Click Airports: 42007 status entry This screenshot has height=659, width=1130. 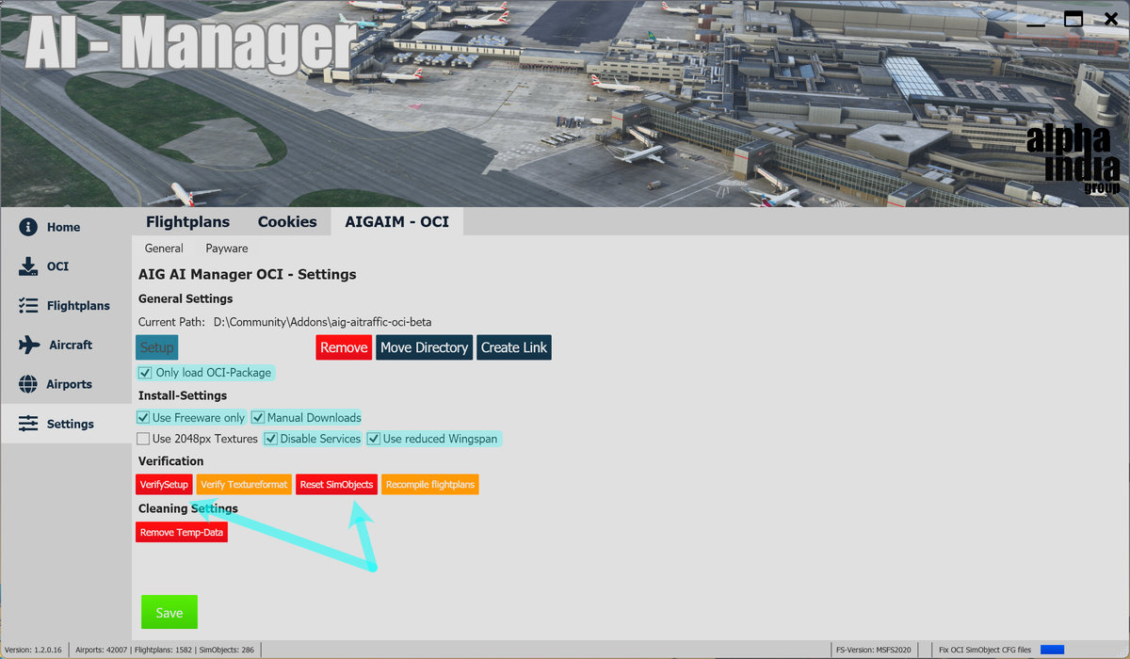[x=101, y=650]
